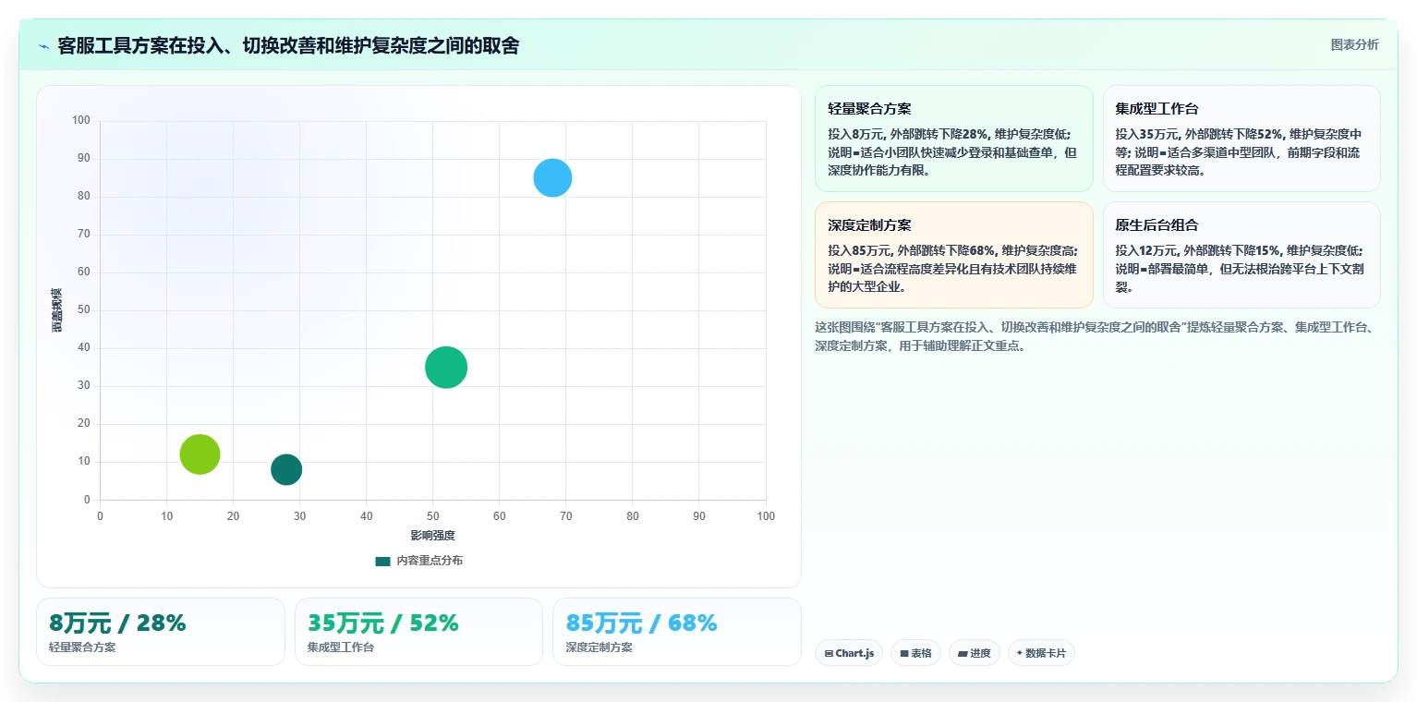The height and width of the screenshot is (702, 1417).
Task: Click the 图表分析 label in the header
Action: click(x=1354, y=44)
